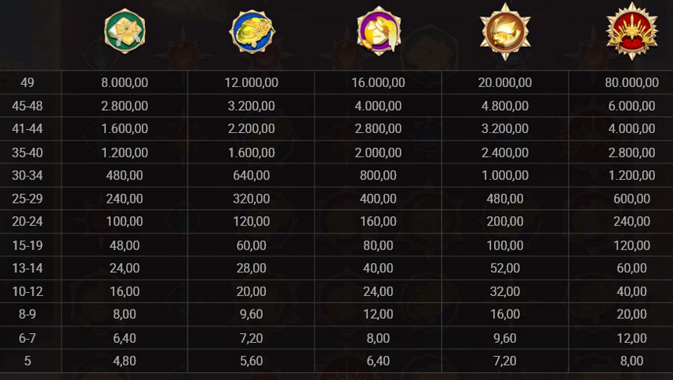Viewport: 673px width, 380px height.
Task: Click the 30-34 cluster range label
Action: (x=28, y=176)
